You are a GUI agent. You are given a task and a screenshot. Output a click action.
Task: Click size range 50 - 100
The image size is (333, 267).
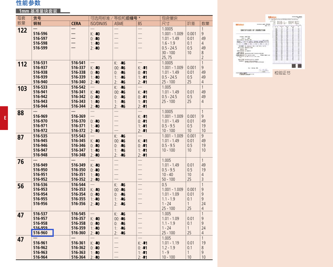168,179
